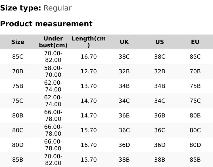Select size 70B in the Size column

click(x=18, y=71)
